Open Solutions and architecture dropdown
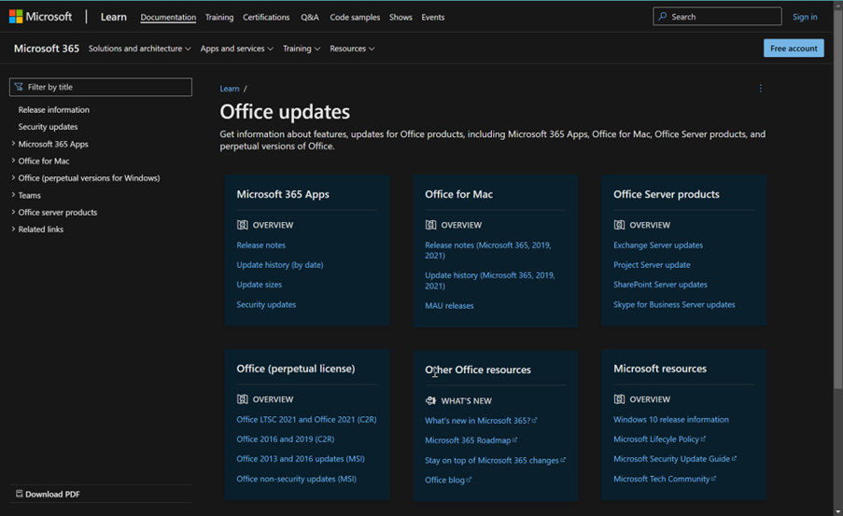The height and width of the screenshot is (516, 843). (x=140, y=49)
